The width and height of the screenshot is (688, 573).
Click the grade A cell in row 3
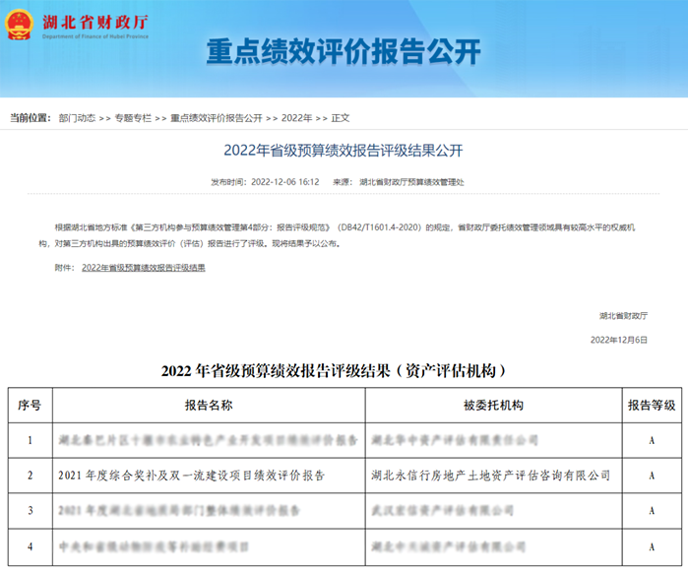pyautogui.click(x=652, y=510)
